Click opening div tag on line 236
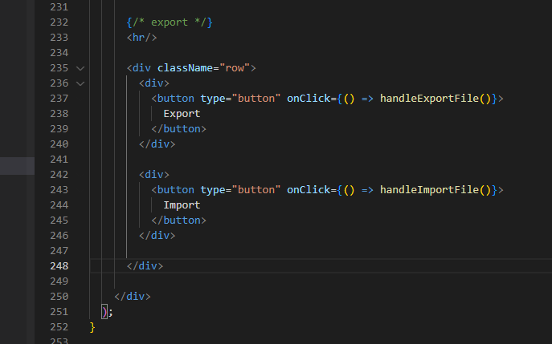552x344 pixels. point(154,83)
